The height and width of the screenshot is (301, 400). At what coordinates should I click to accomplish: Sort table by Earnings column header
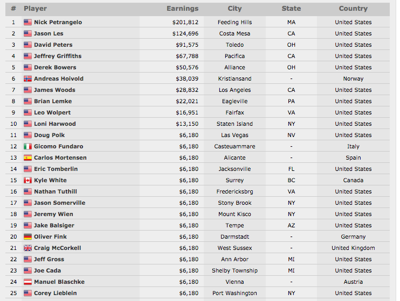tap(182, 9)
